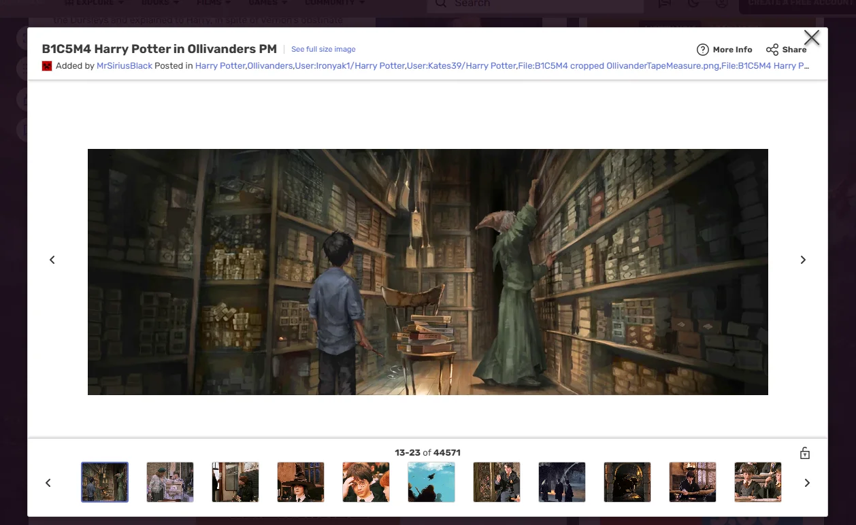Select the last thumbnail of Harry at a desk

point(758,482)
